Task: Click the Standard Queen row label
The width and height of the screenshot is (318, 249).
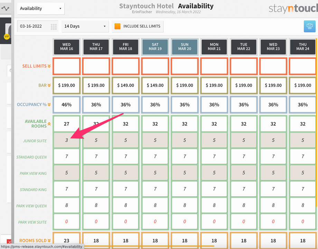Action: click(31, 157)
